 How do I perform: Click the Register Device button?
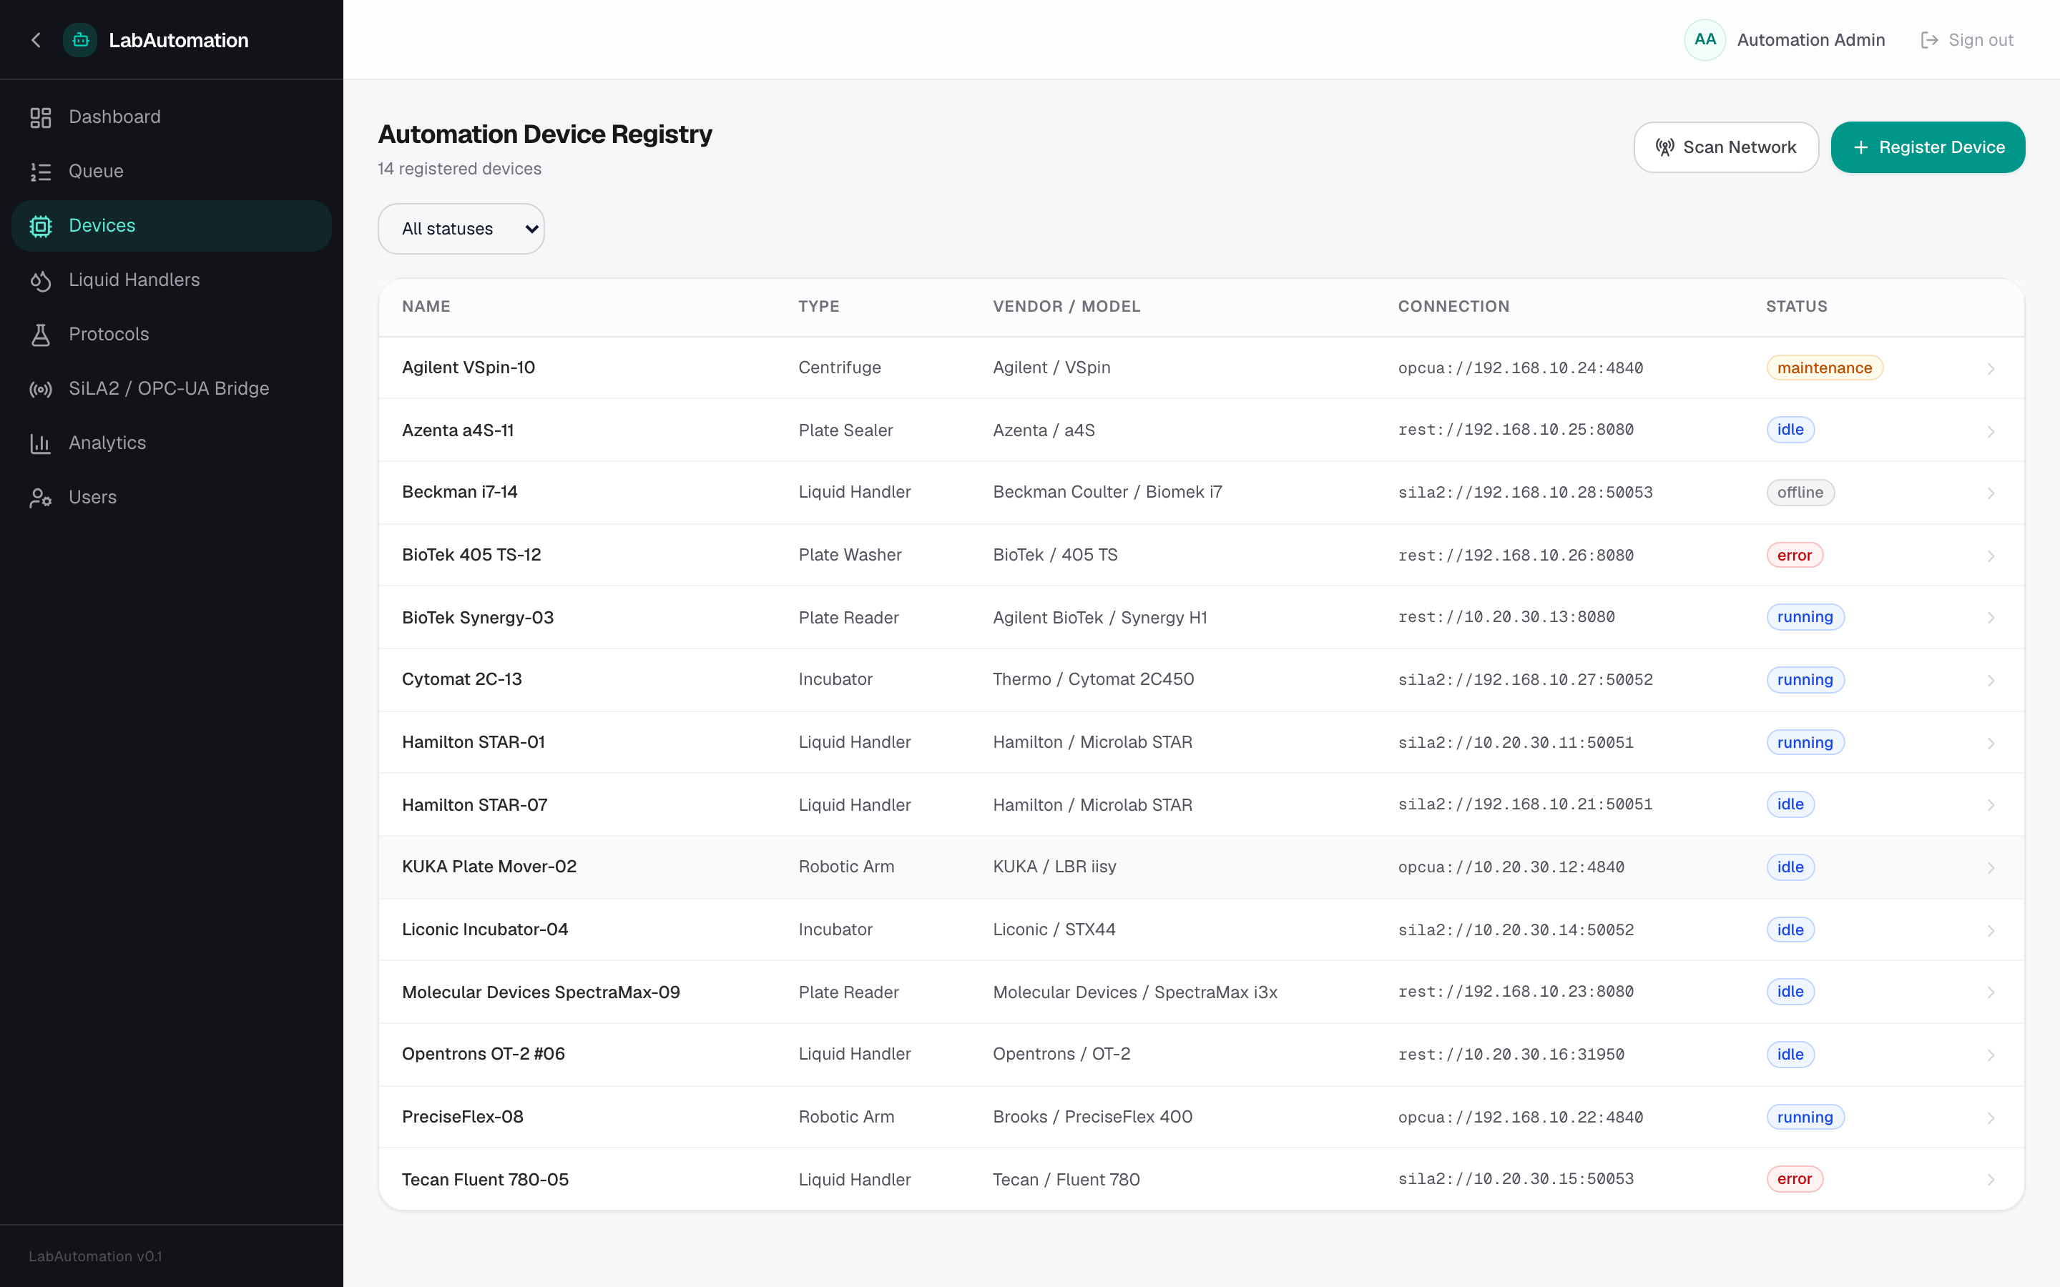(x=1927, y=147)
